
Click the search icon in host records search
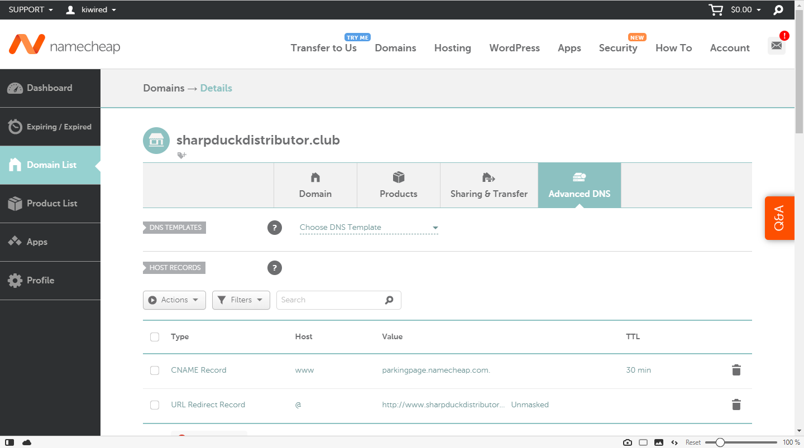389,300
